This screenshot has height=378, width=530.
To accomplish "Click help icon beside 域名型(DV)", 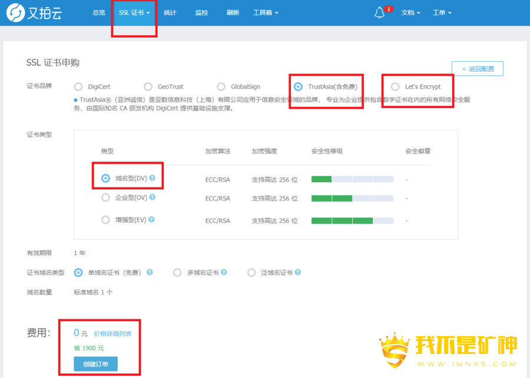I will [x=153, y=178].
